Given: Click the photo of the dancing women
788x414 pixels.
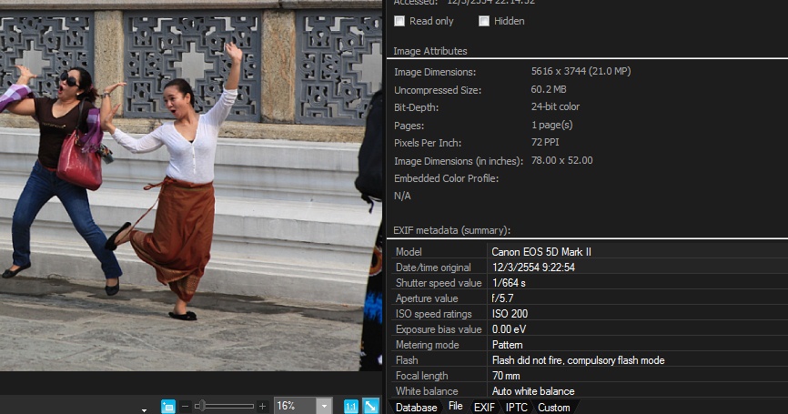Looking at the screenshot, I should point(191,186).
